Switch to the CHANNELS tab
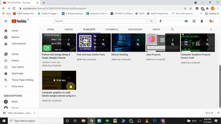 pos(112,29)
